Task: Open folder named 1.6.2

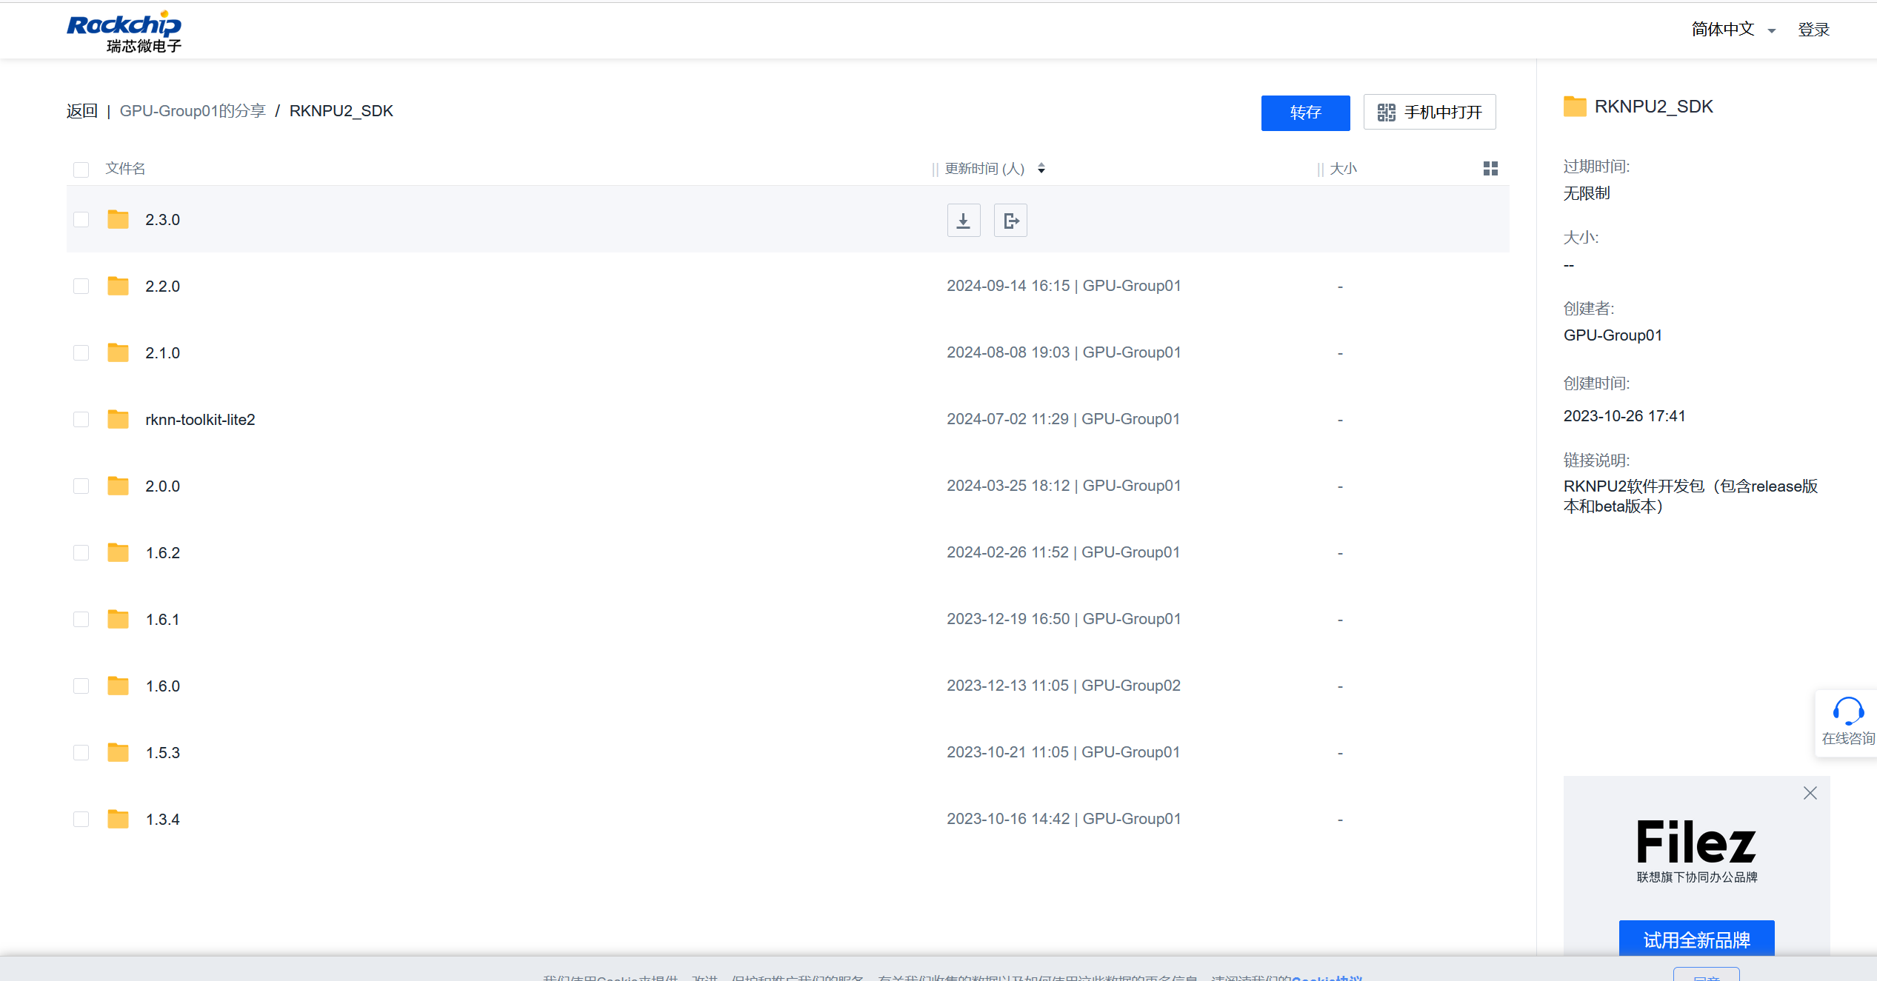Action: tap(163, 553)
